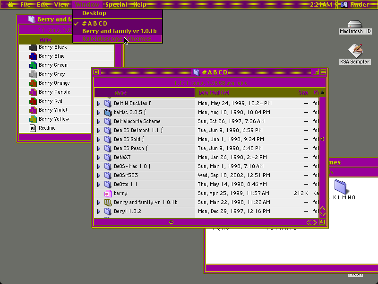Viewport: 378px width, 284px height.
Task: Toggle the sort order button beside Kind column
Action: click(x=322, y=92)
